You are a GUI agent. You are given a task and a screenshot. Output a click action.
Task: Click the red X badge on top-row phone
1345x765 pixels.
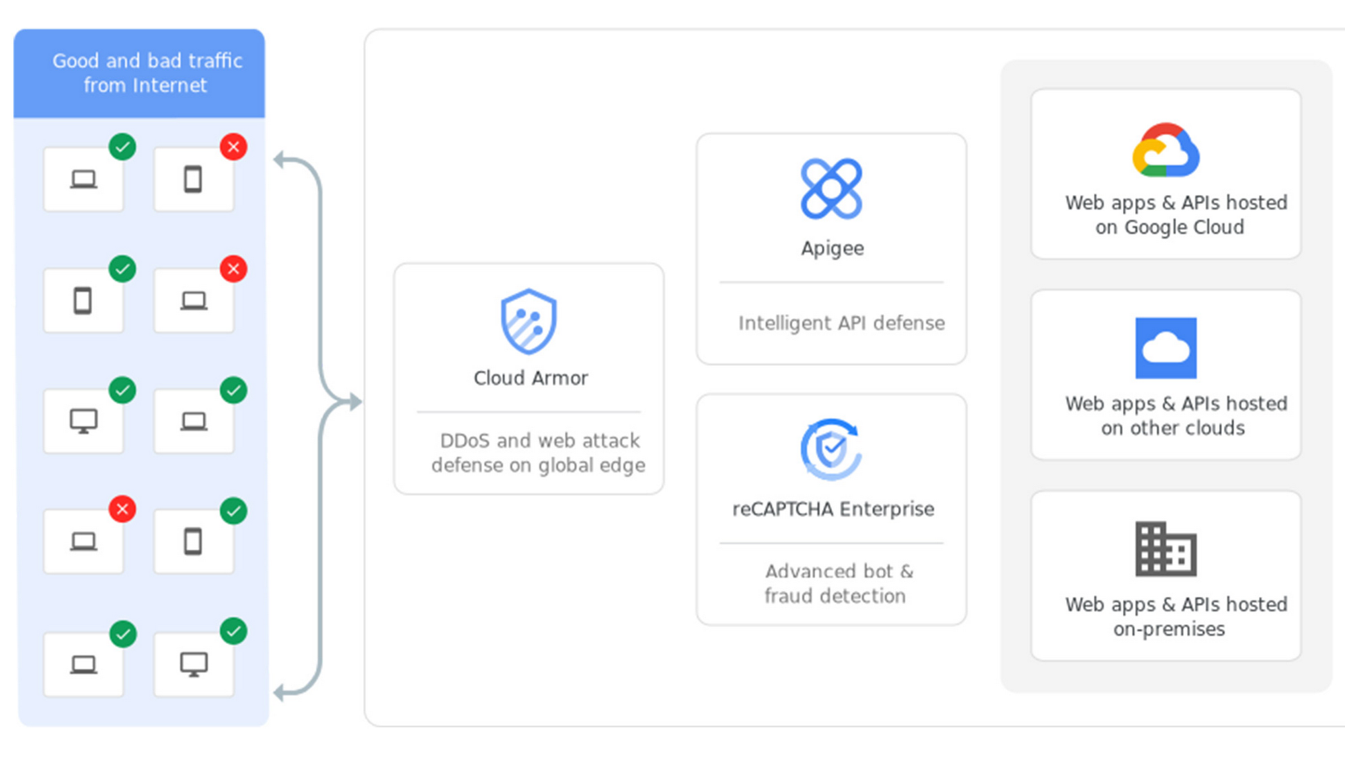pos(233,147)
